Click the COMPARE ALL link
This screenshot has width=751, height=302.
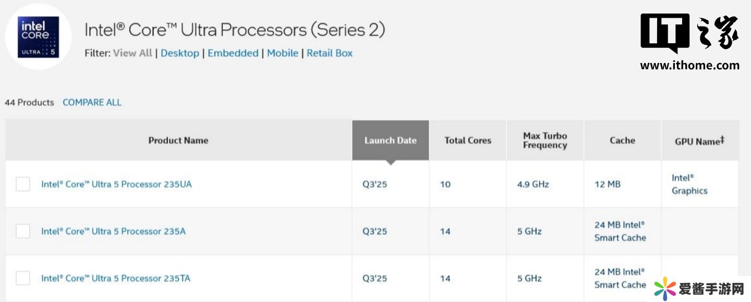tap(92, 103)
